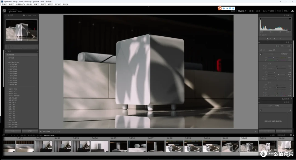Toggle highlight clipping indicator in histogram
296x160 pixels.
[x=290, y=19]
